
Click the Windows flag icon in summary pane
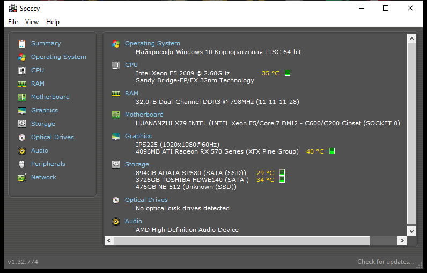click(116, 43)
